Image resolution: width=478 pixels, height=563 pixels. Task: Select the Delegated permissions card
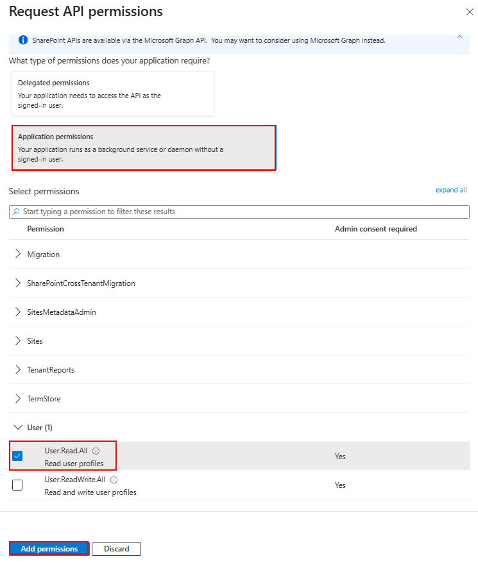coord(113,94)
